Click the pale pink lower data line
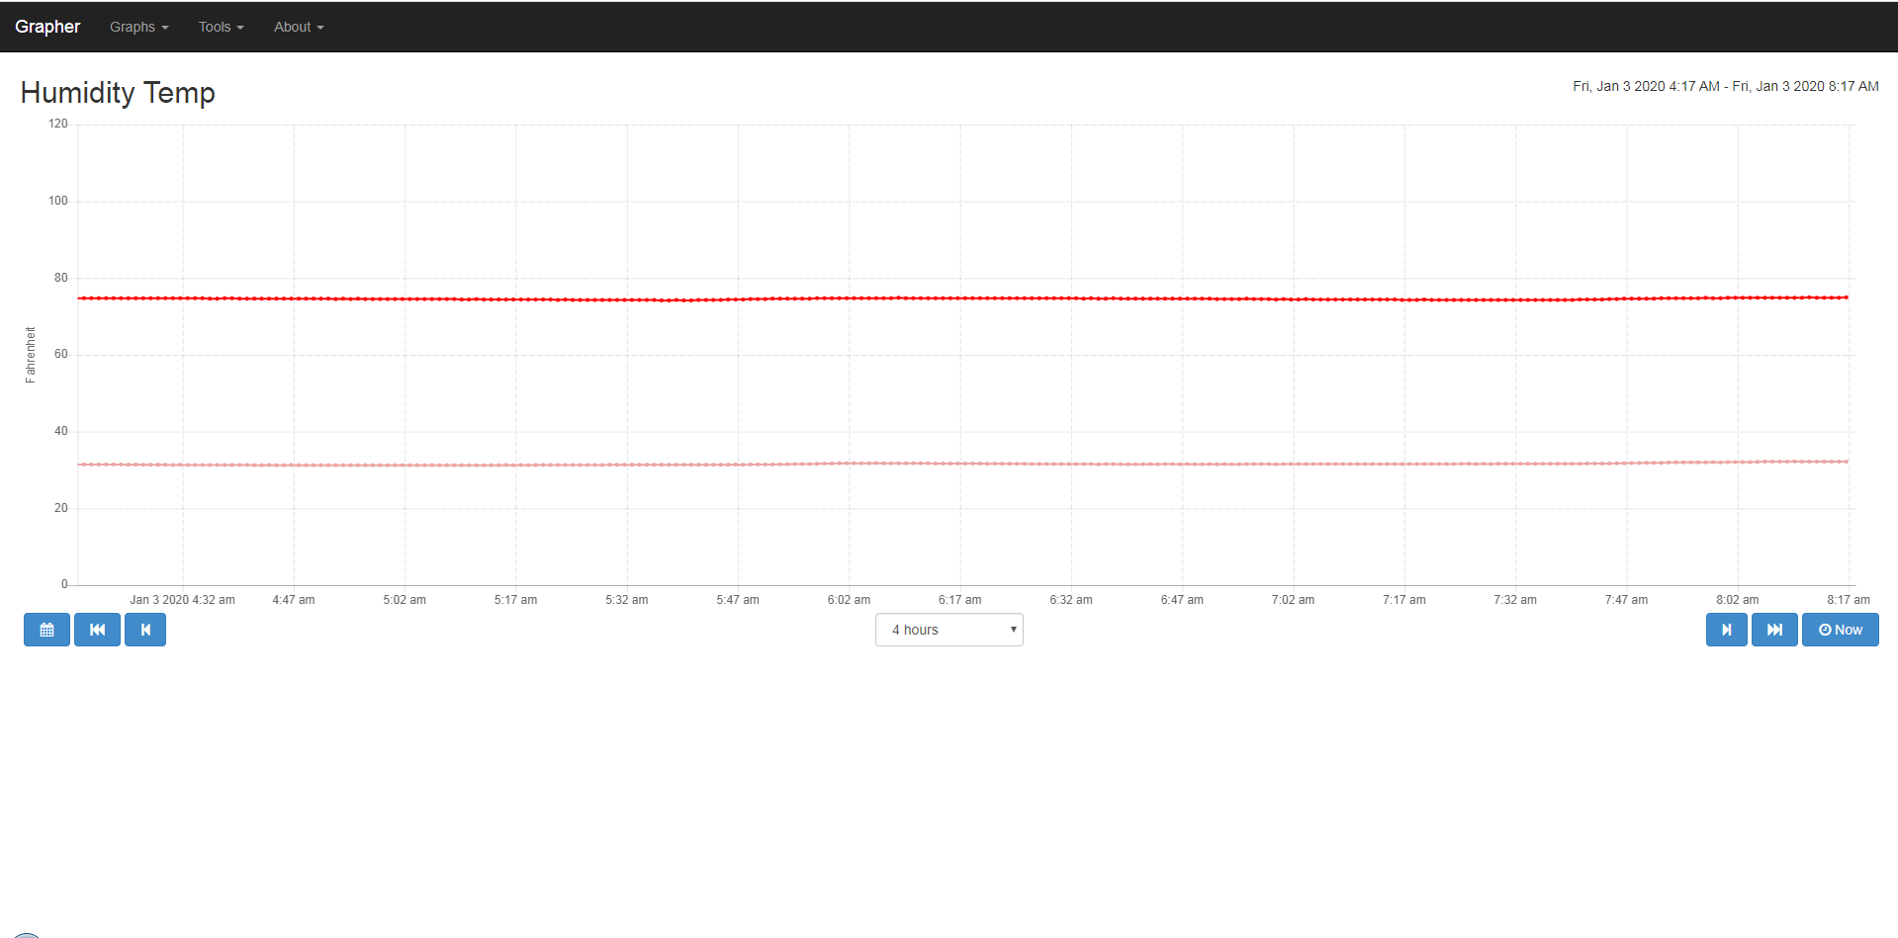This screenshot has width=1898, height=938. click(962, 464)
